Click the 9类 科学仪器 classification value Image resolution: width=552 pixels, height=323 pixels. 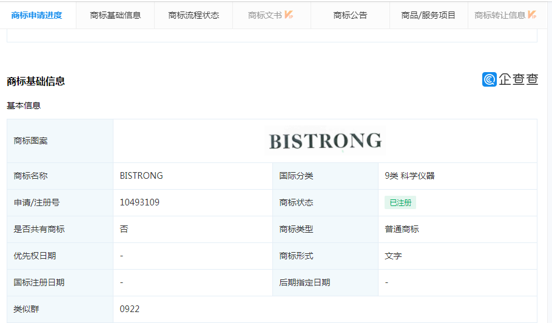pyautogui.click(x=409, y=176)
